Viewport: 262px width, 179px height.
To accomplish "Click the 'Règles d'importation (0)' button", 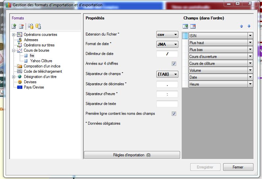I will [132, 155].
